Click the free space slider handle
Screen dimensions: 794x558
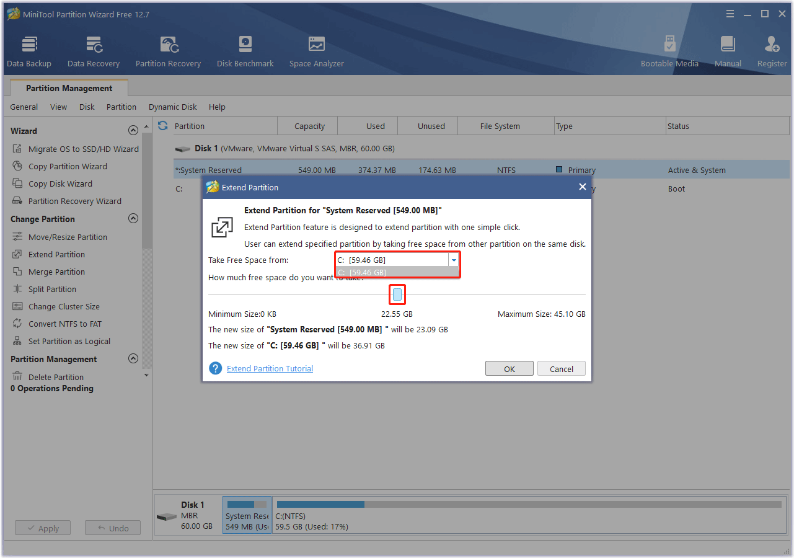397,294
